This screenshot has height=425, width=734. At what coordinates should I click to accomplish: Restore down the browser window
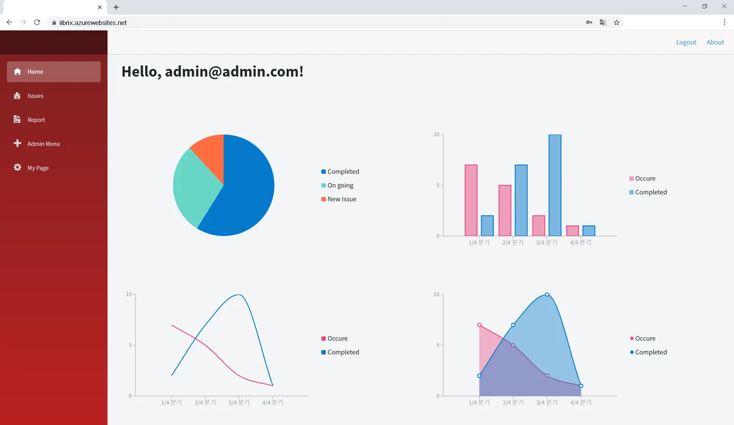704,6
